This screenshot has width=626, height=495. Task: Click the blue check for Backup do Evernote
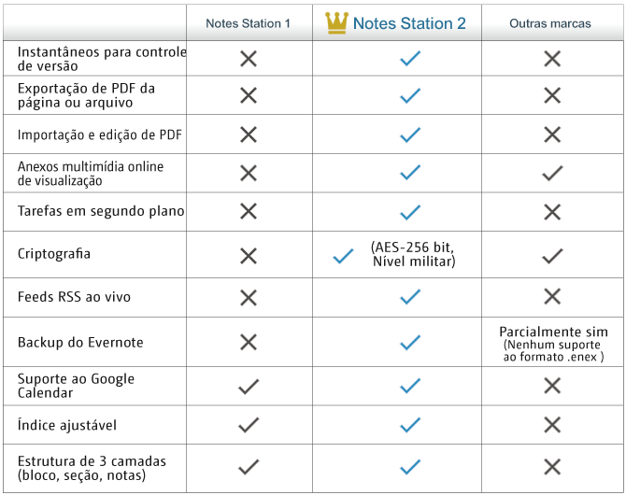point(409,343)
